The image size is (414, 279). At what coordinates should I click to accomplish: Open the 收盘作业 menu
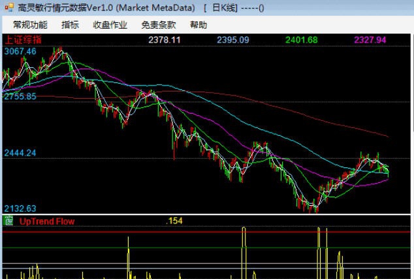[110, 25]
